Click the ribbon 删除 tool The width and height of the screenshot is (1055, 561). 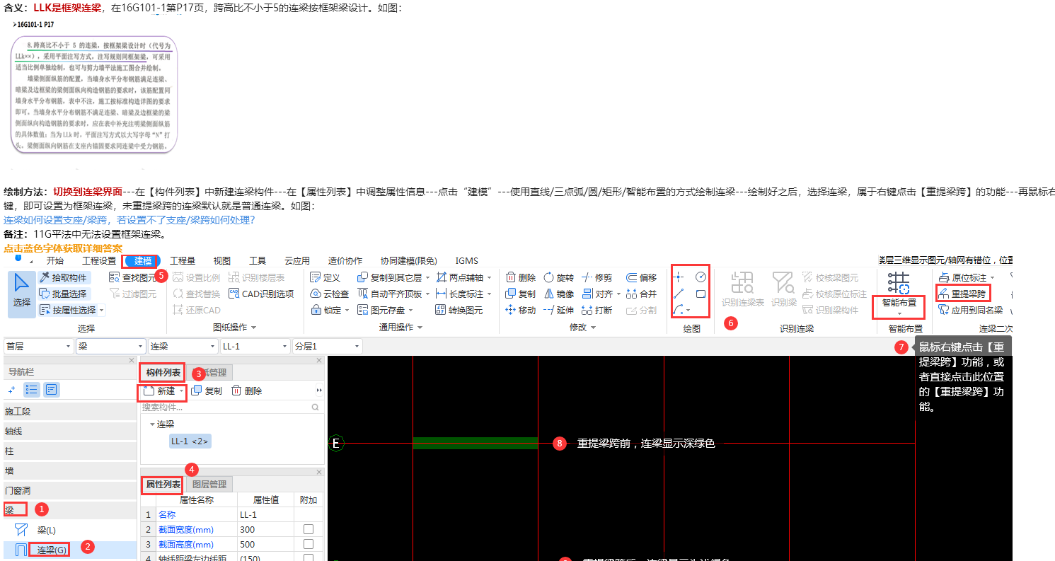521,277
